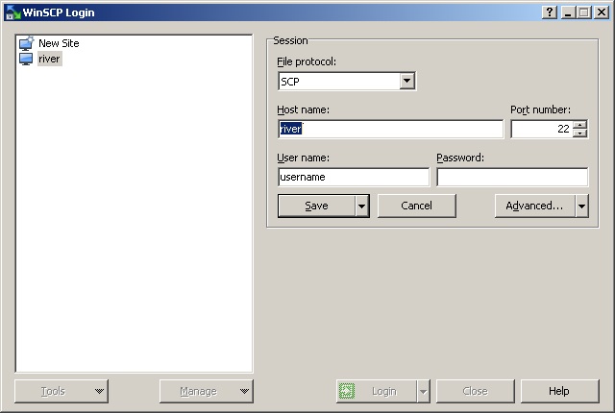Open the Advanced dropdown arrow

tap(581, 206)
